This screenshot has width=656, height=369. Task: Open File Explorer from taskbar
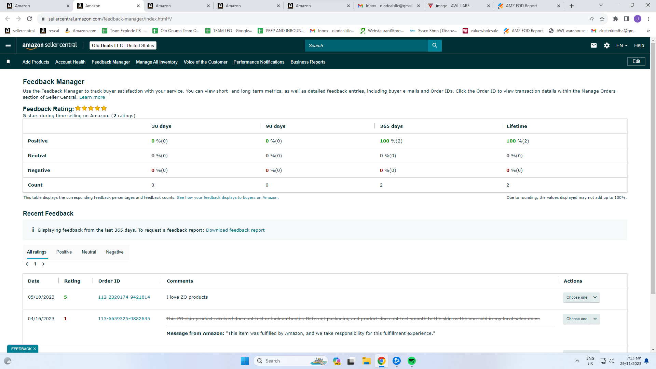[x=367, y=361]
